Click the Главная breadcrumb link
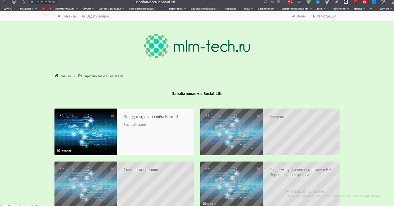The height and width of the screenshot is (206, 394). click(65, 76)
